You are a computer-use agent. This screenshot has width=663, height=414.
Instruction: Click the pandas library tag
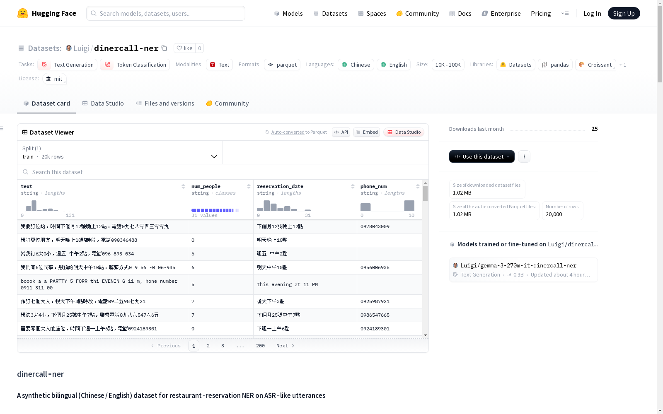(x=555, y=65)
